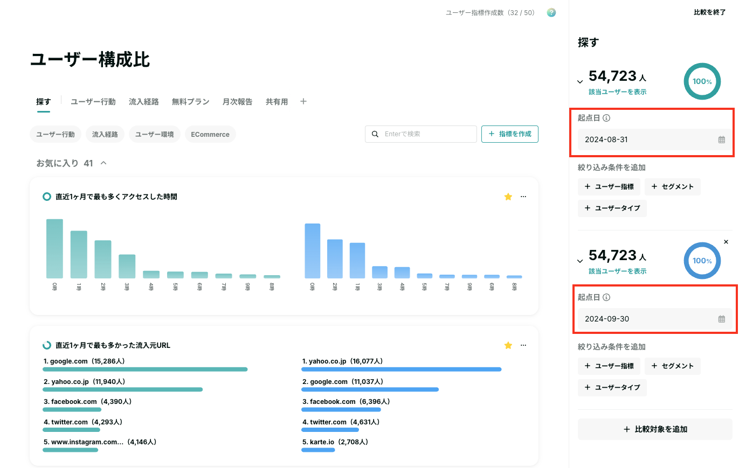Switch to the ユーザー行動 tab

(93, 101)
